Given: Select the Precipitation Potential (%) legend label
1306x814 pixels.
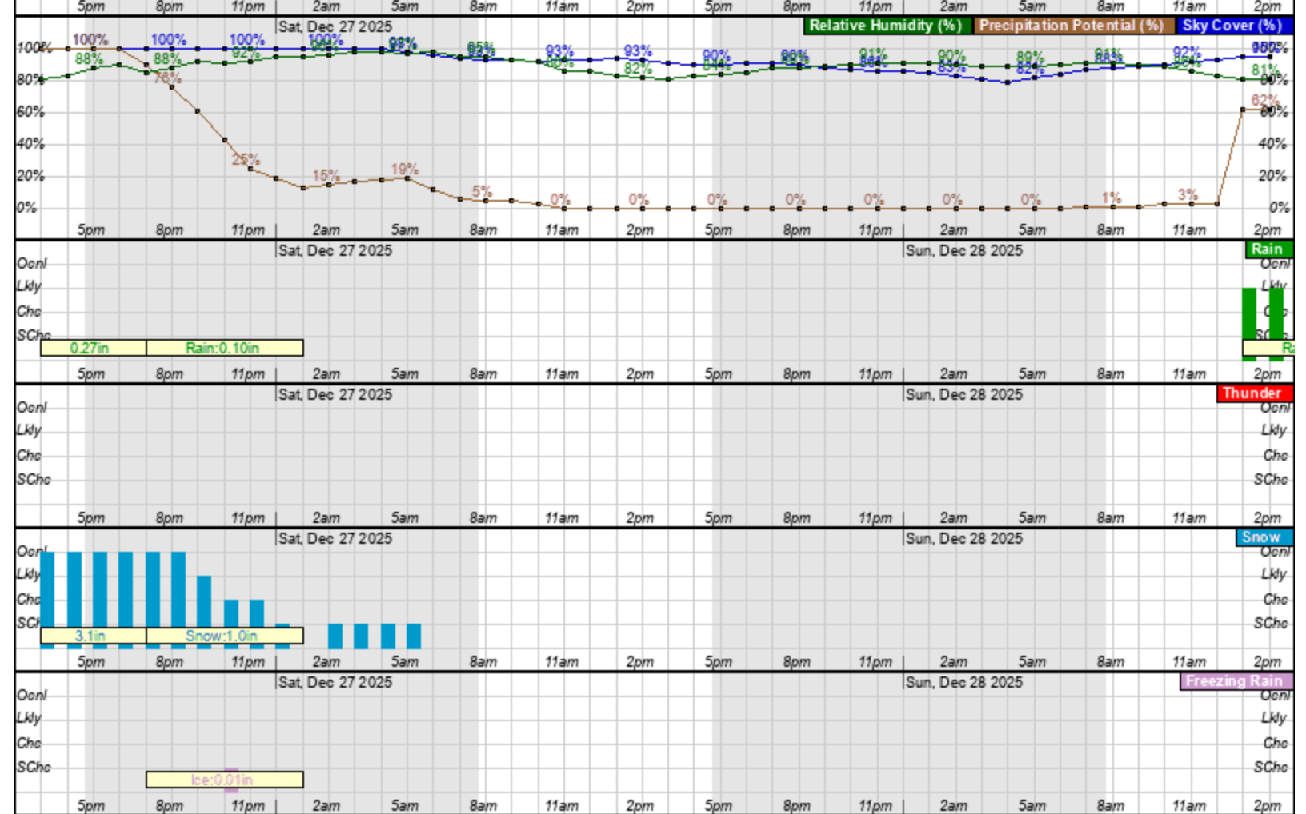Looking at the screenshot, I should (x=1072, y=26).
